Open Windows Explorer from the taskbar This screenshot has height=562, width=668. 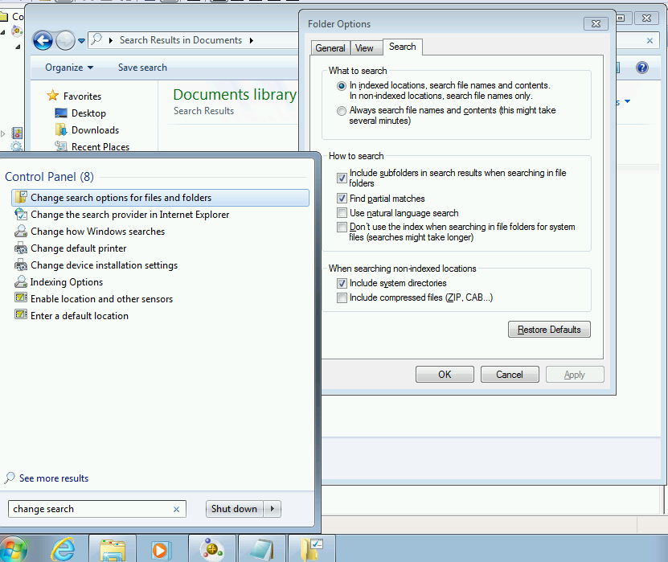pyautogui.click(x=112, y=549)
